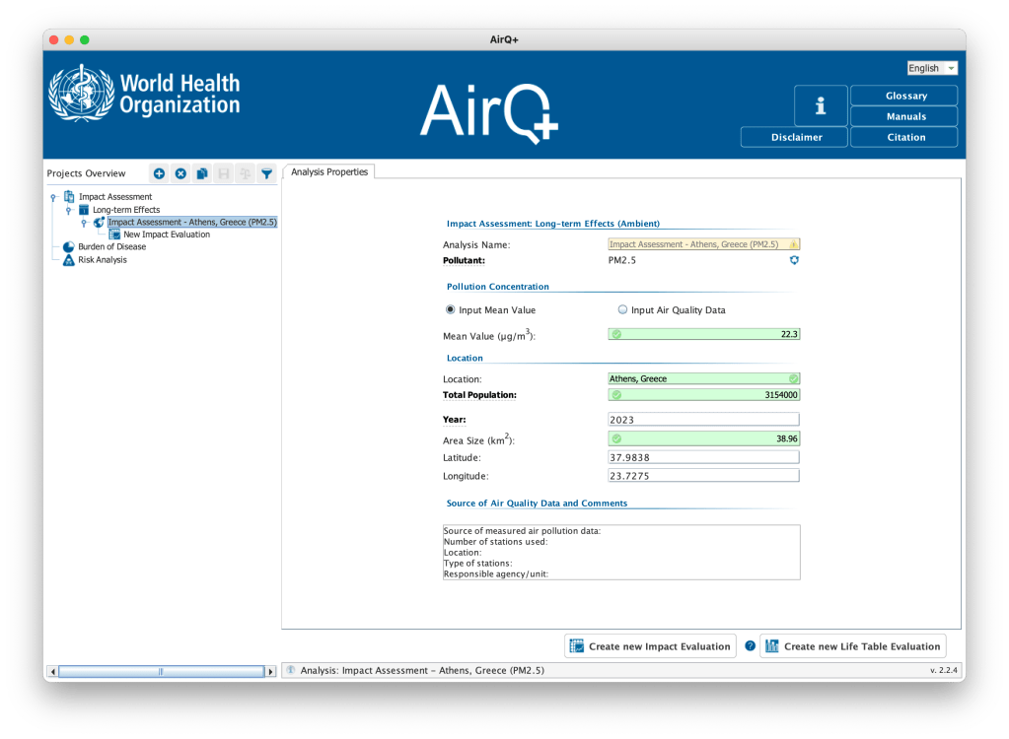Open the information 'i' button in header
Screen dimensions: 1009x739
pyautogui.click(x=820, y=105)
